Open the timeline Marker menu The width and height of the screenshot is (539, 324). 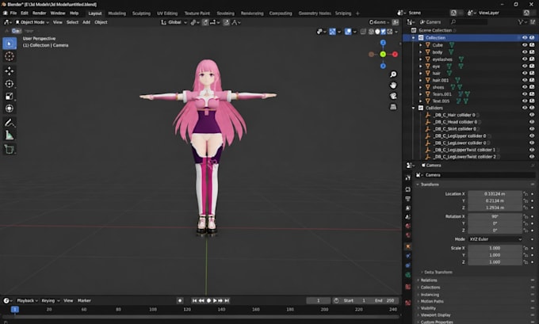(x=84, y=301)
